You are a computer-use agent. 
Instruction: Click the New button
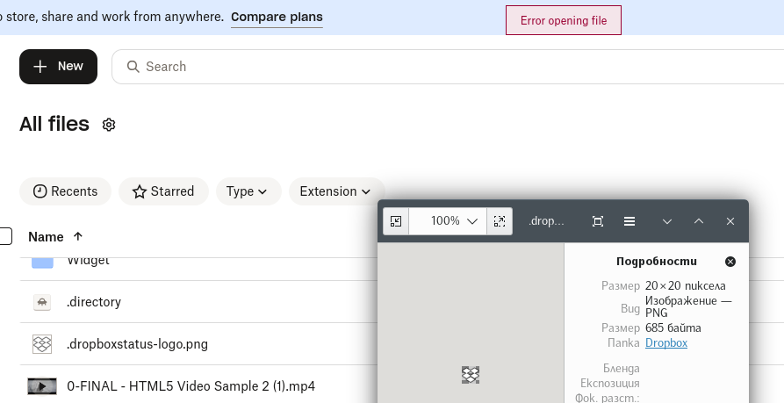[x=58, y=67]
